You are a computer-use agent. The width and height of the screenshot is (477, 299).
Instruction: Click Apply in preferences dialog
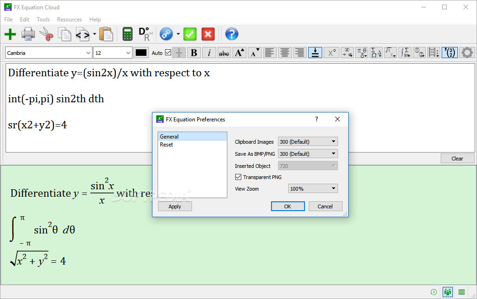(175, 206)
